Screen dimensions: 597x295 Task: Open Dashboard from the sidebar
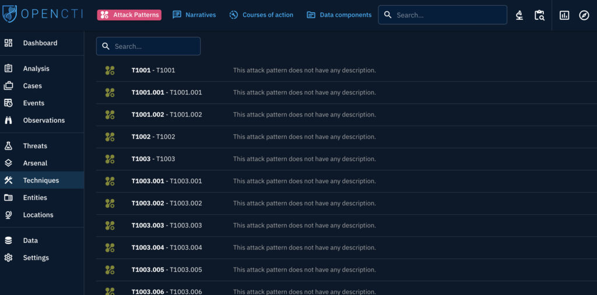coord(40,43)
